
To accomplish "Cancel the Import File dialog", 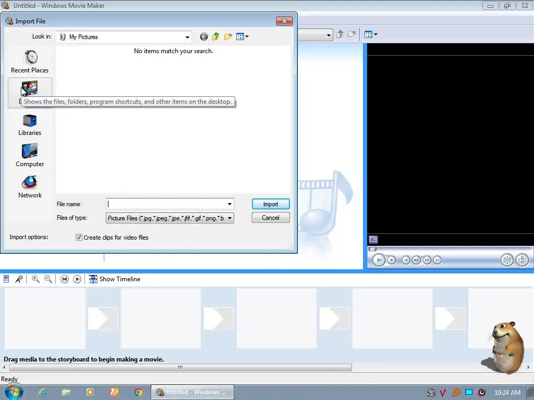I will tap(271, 218).
